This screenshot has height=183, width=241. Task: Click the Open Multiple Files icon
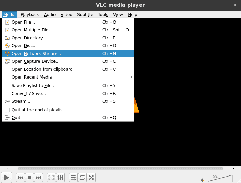7,30
